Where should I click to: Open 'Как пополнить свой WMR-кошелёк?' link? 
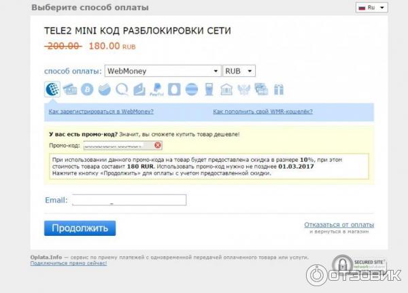(262, 111)
